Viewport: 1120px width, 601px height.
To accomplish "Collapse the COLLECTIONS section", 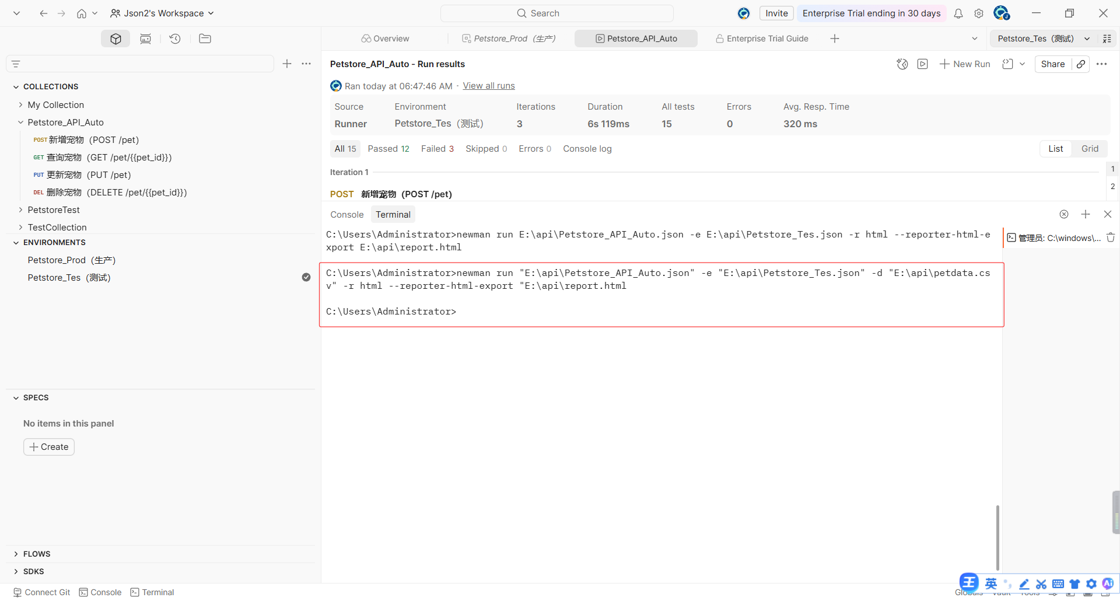I will click(16, 87).
